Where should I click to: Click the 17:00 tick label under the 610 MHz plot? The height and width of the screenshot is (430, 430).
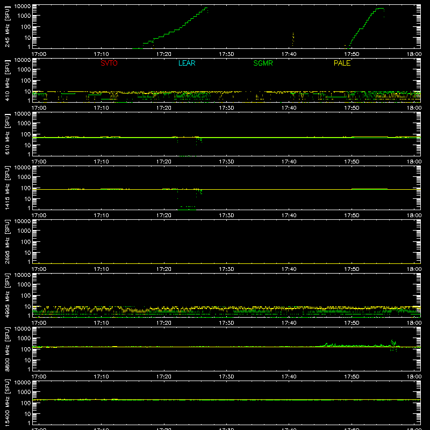click(39, 162)
